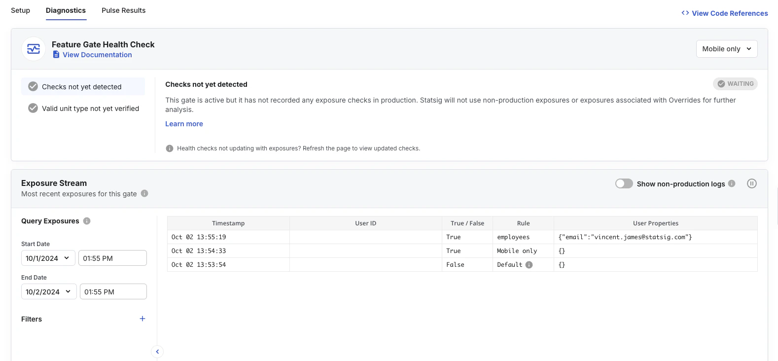Click the document icon next to View Documentation

coord(56,55)
